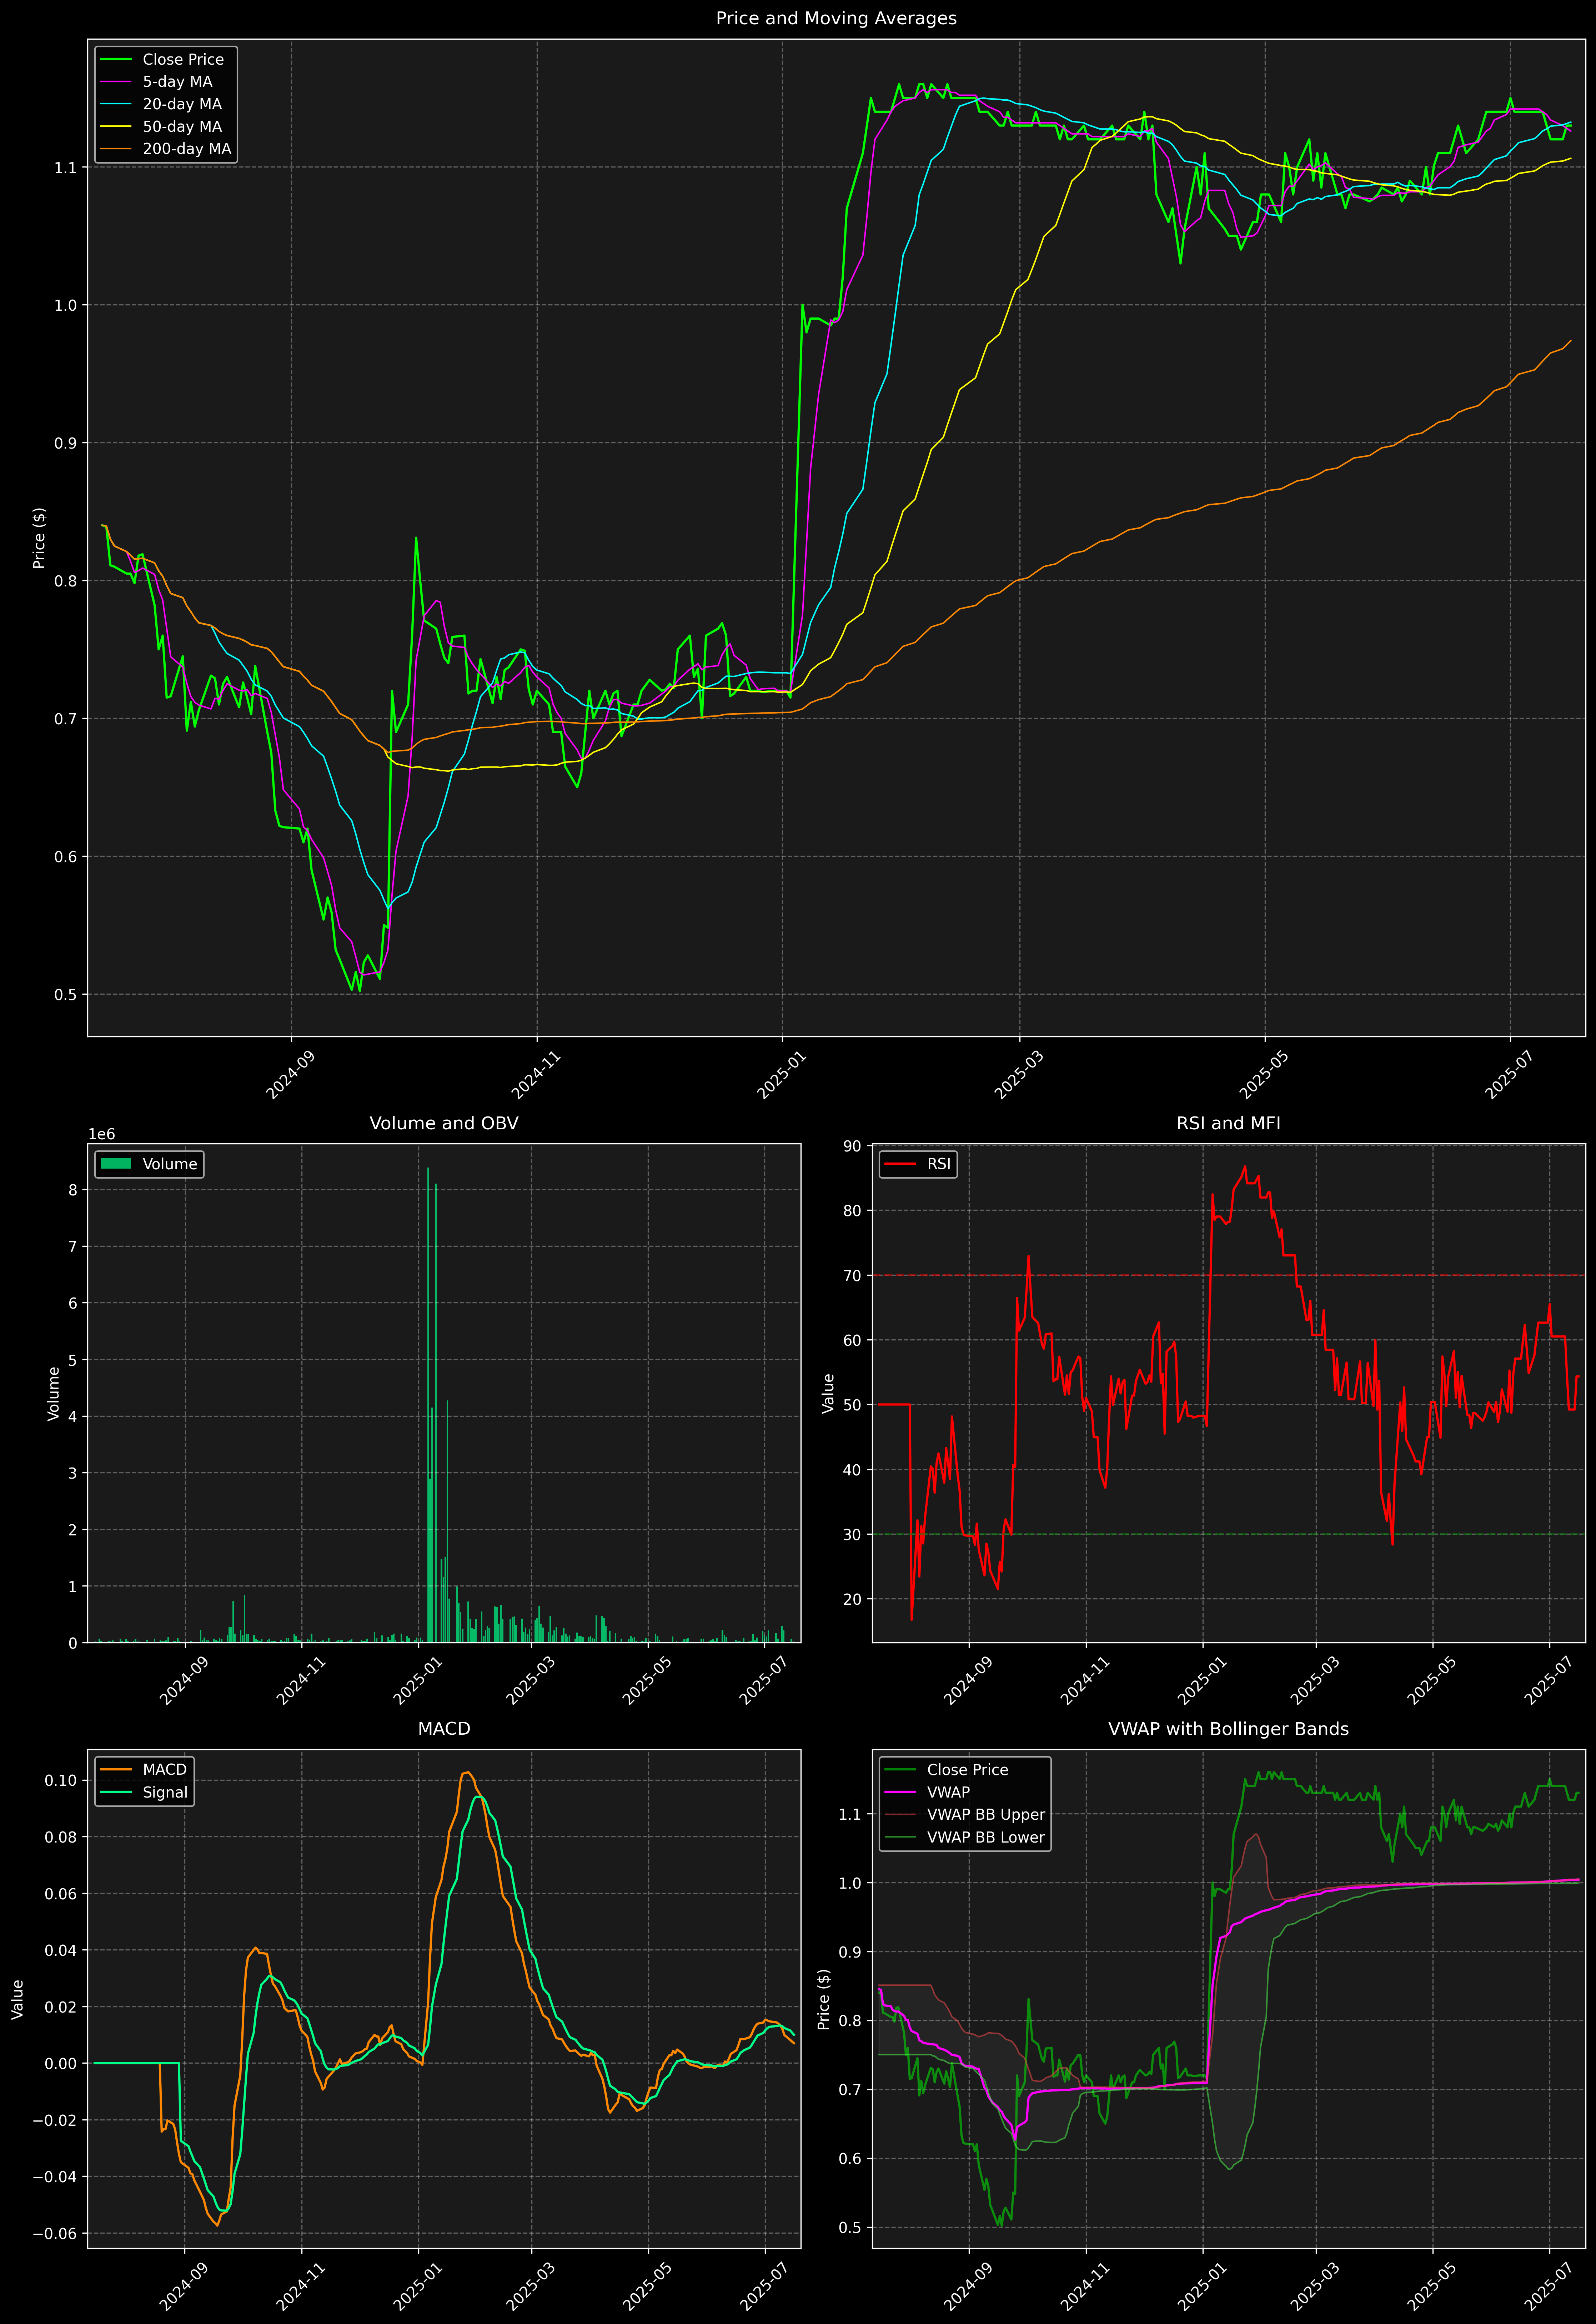Click the 'Price and Moving Averages' chart title
The width and height of the screenshot is (1596, 2324).
pyautogui.click(x=836, y=18)
